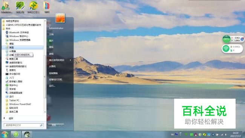Open 游戏 in Start menu
Image resolution: width=245 pixels, height=138 pixels.
click(51, 54)
